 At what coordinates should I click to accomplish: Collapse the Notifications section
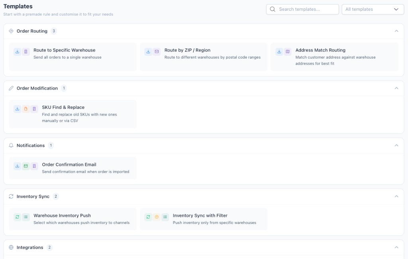tap(396, 145)
